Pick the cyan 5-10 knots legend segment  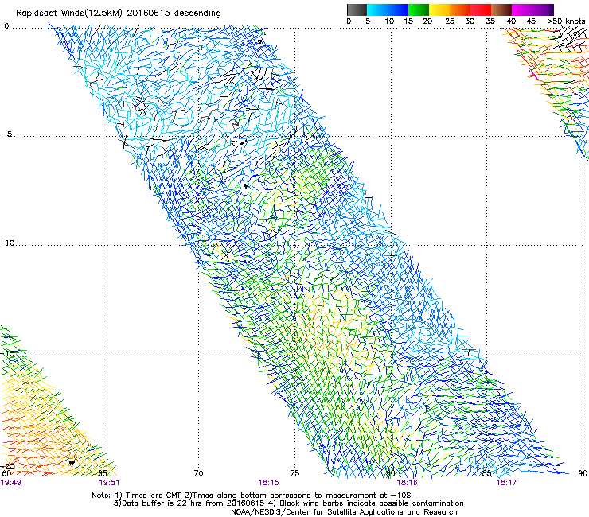(x=377, y=10)
